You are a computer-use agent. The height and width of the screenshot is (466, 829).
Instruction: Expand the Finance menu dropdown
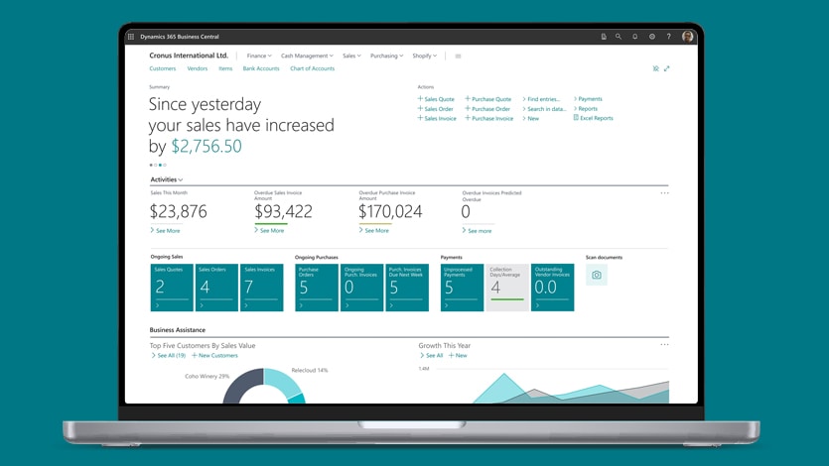pyautogui.click(x=259, y=57)
